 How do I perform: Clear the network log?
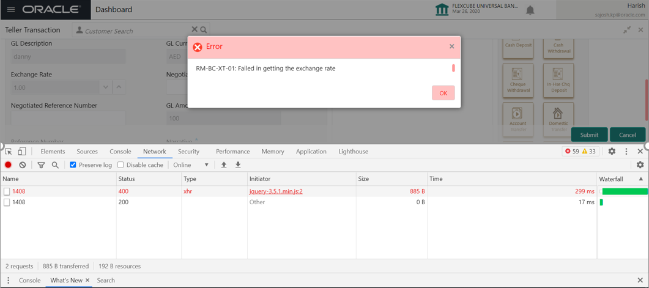coord(23,164)
